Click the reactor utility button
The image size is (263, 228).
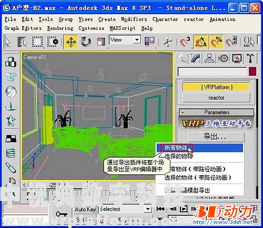pos(217,98)
